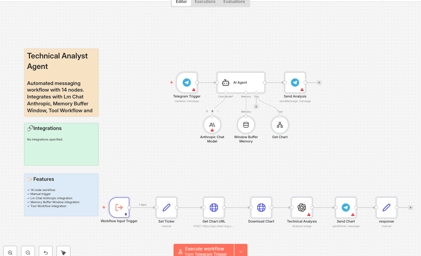Select the Anthropic Chat Model node
This screenshot has height=256, width=421.
coord(212,125)
